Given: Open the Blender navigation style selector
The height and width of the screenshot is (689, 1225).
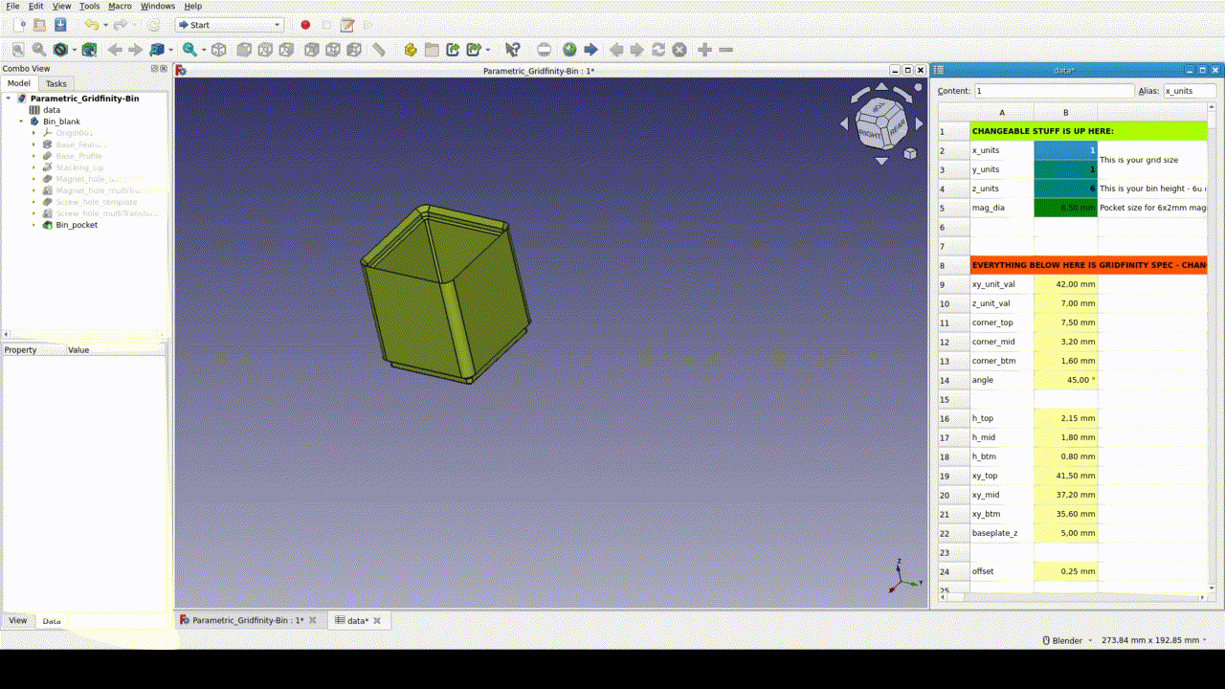Looking at the screenshot, I should point(1066,640).
